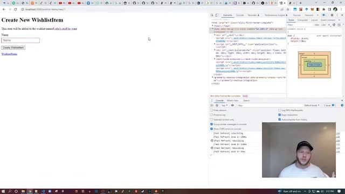Uncheck Eager evaluation checkbox
The width and height of the screenshot is (345, 194).
279,115
